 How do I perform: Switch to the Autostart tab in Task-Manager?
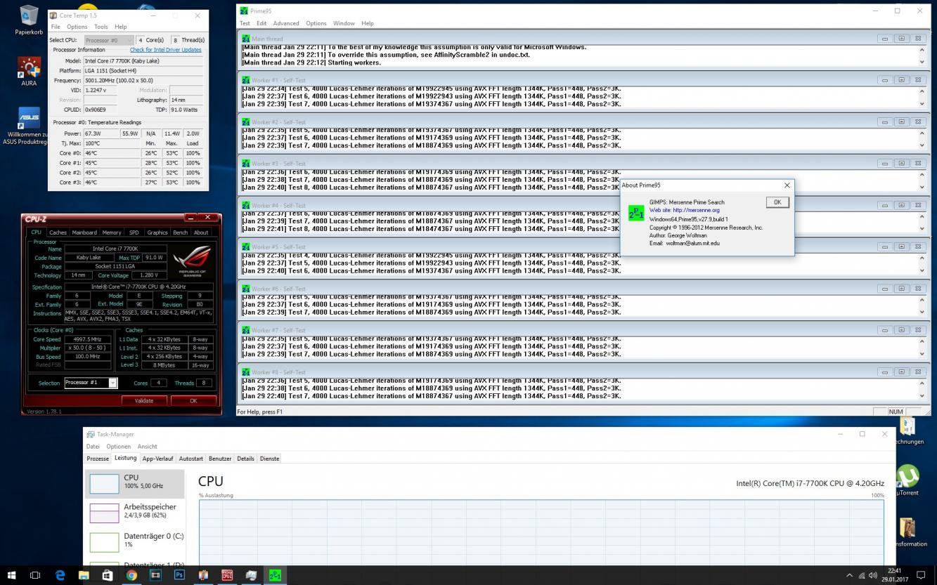point(191,459)
